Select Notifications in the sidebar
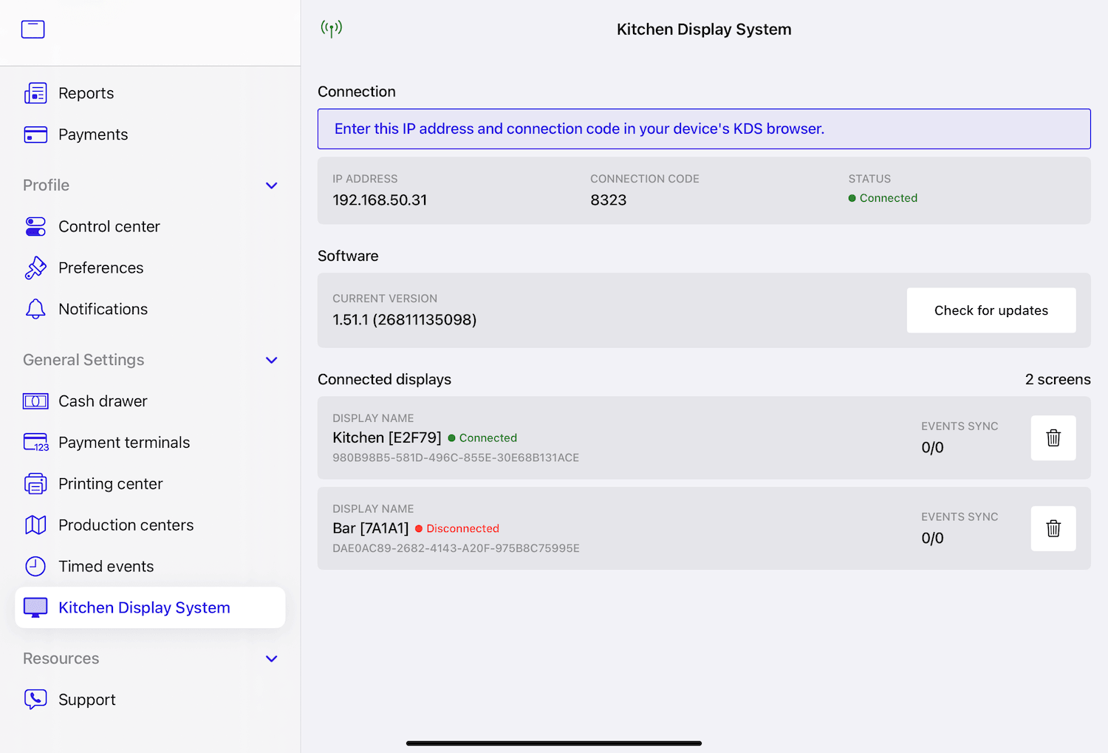The height and width of the screenshot is (753, 1108). click(x=150, y=309)
